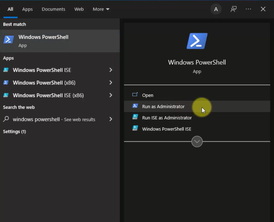
Task: Click the Search the web heading
Action: pos(19,107)
